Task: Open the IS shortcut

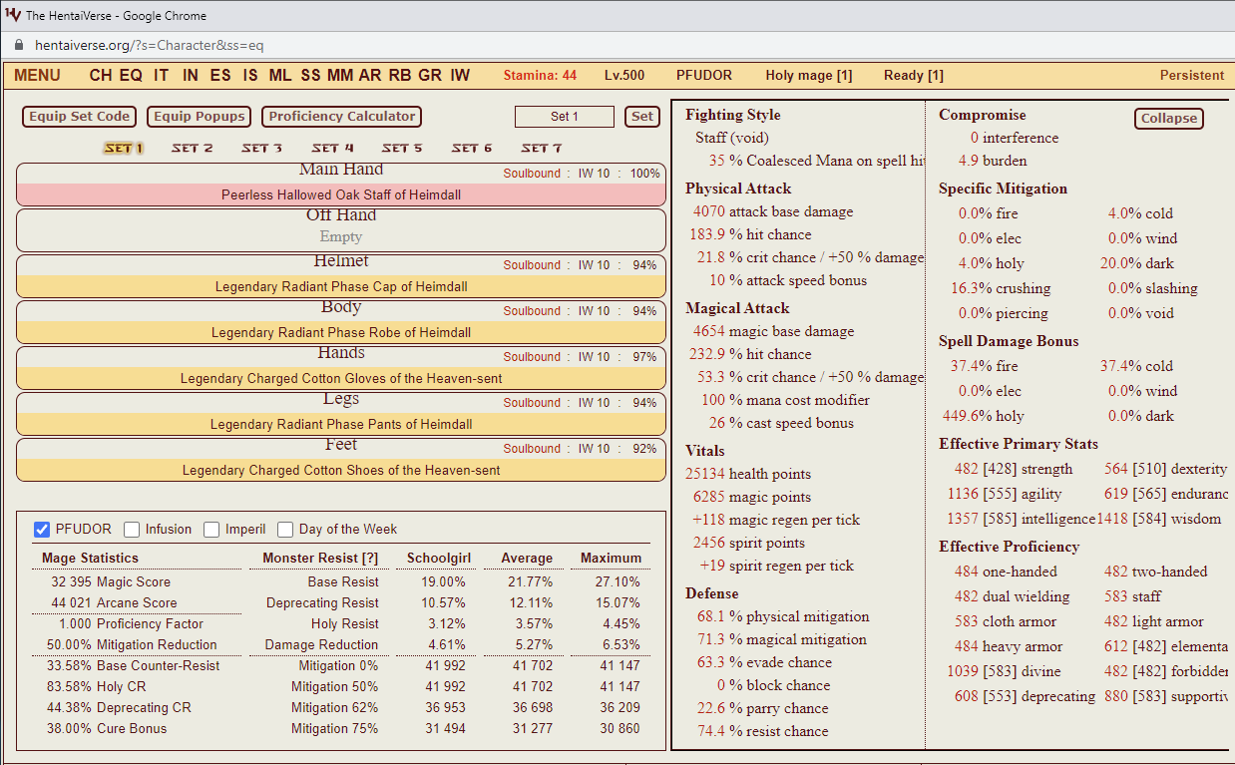Action: 250,76
